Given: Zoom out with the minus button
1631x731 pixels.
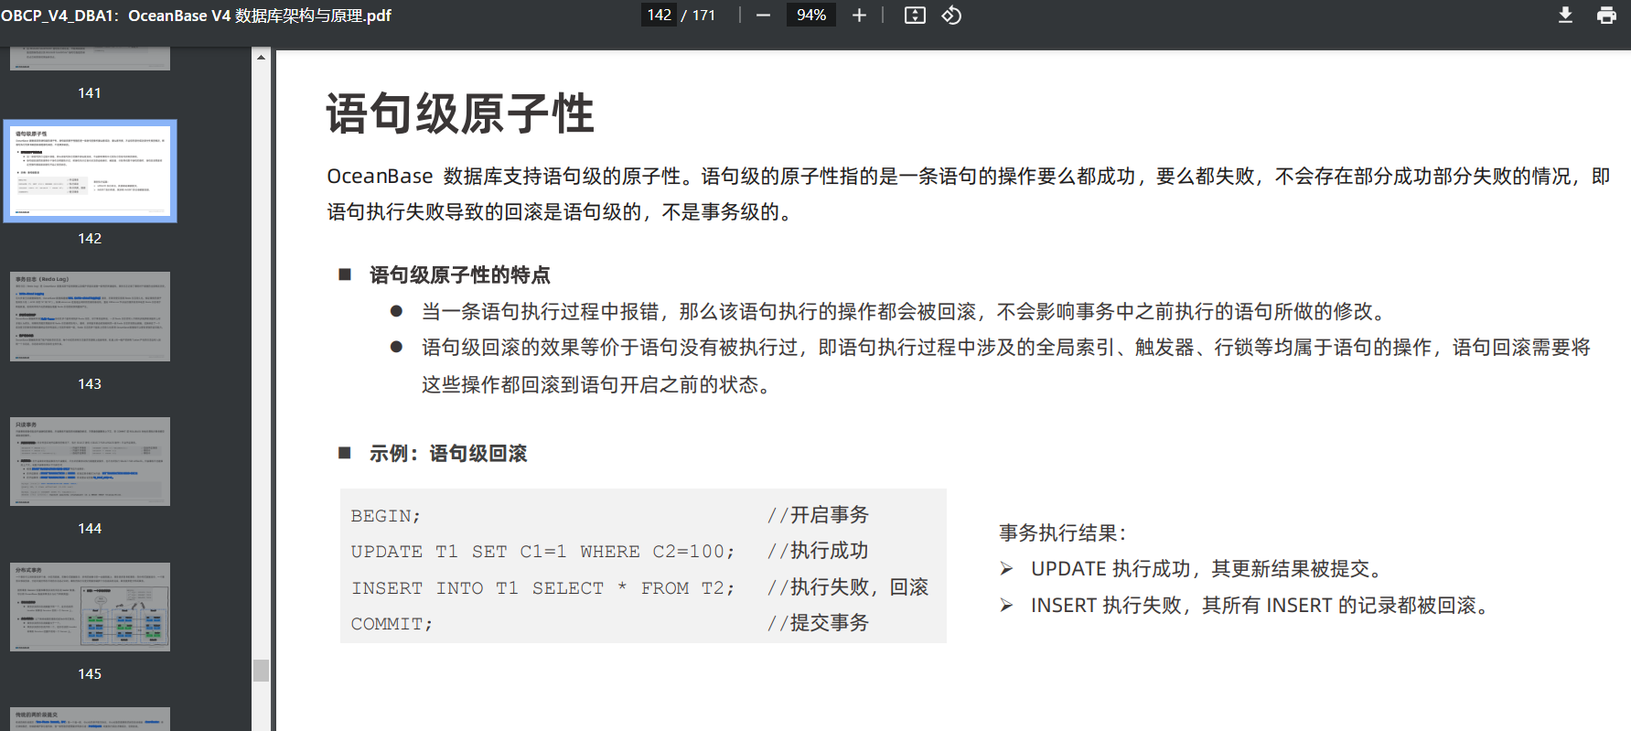Looking at the screenshot, I should pyautogui.click(x=763, y=16).
